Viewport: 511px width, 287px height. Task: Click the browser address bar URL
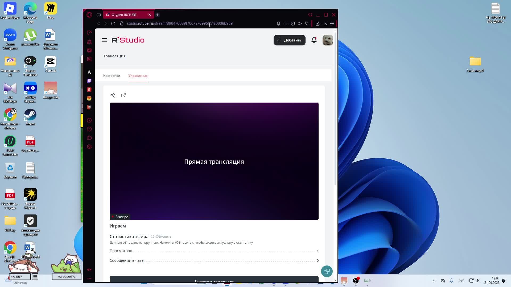click(x=180, y=23)
